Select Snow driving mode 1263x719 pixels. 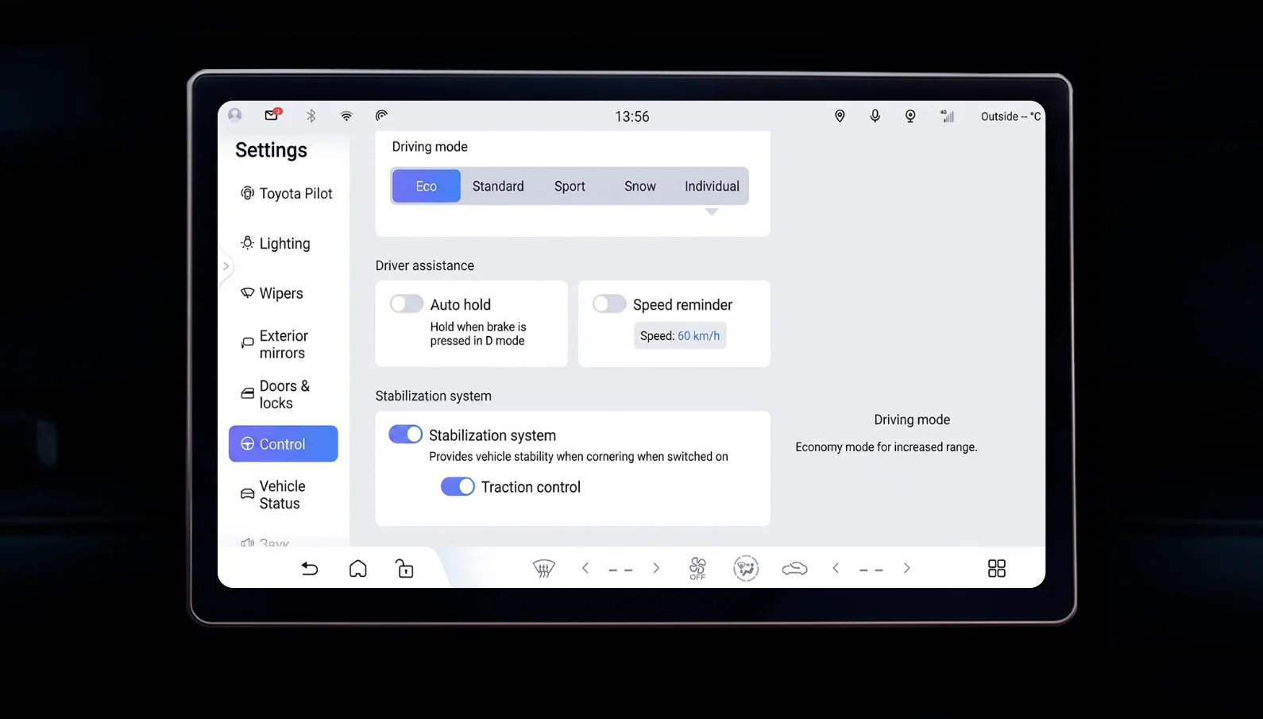pyautogui.click(x=640, y=186)
